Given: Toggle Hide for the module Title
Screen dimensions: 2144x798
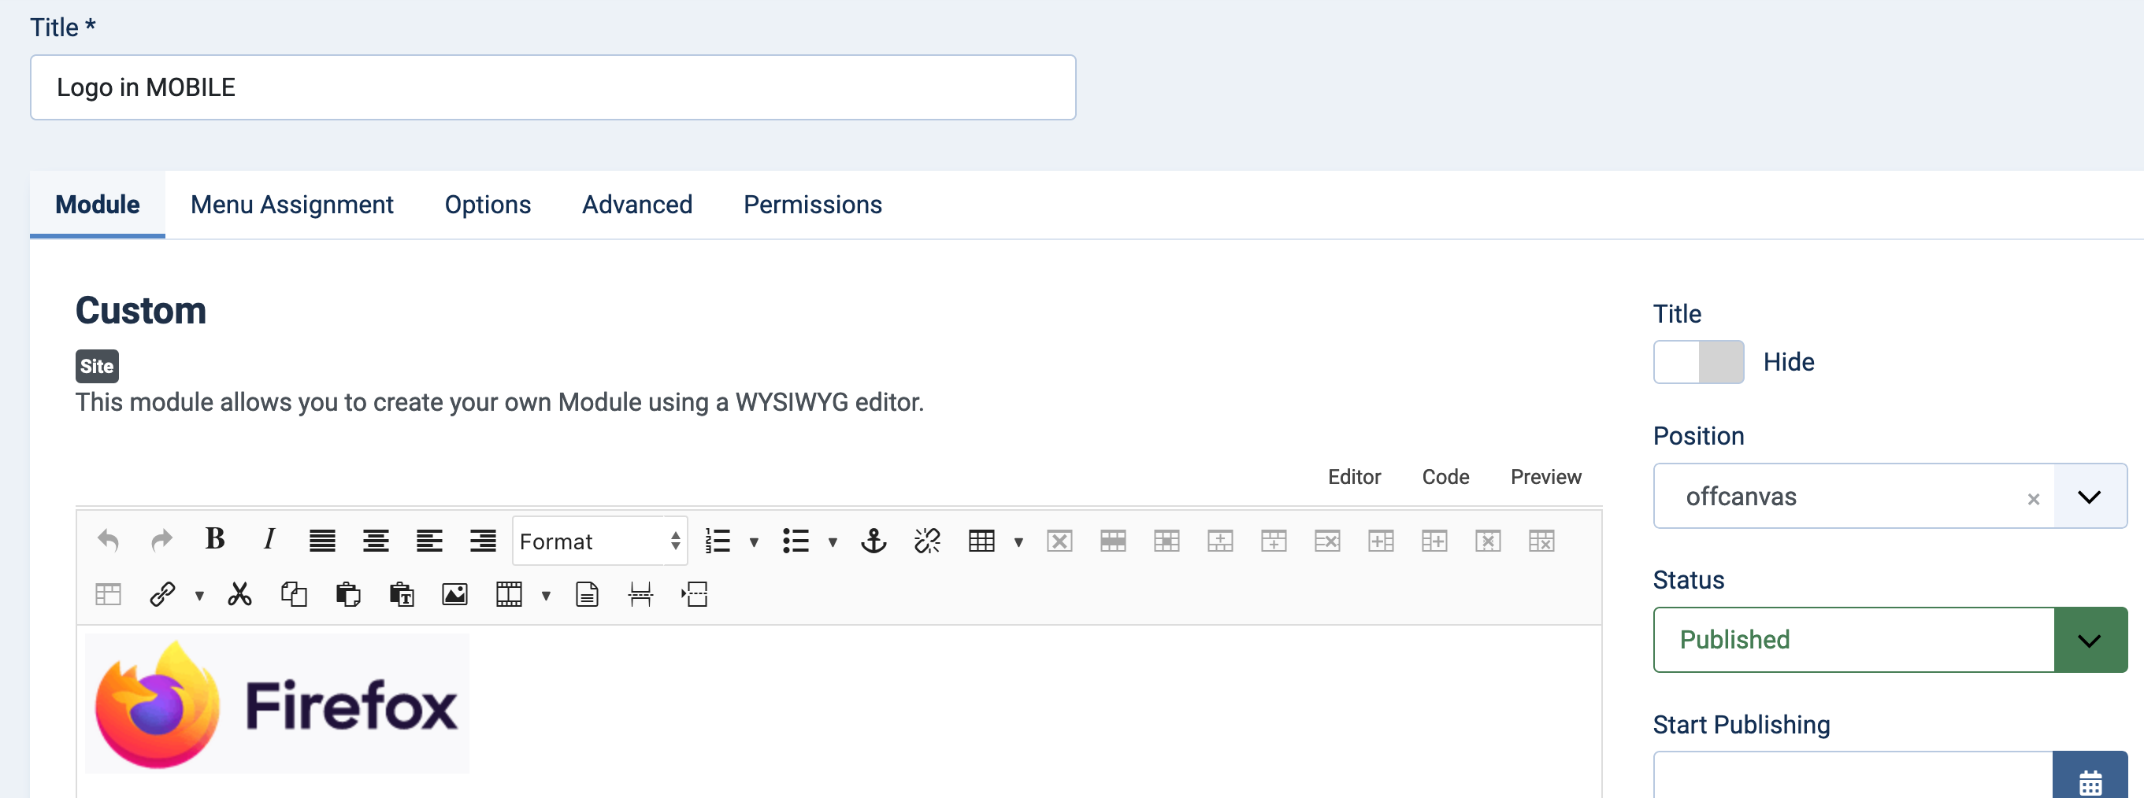Looking at the screenshot, I should (1698, 361).
